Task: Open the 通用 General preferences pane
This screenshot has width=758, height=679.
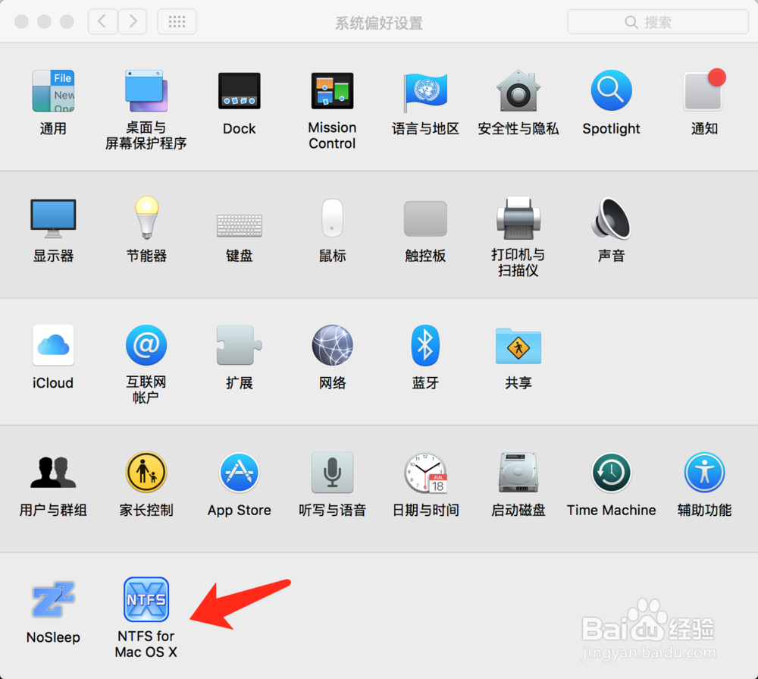Action: click(53, 91)
